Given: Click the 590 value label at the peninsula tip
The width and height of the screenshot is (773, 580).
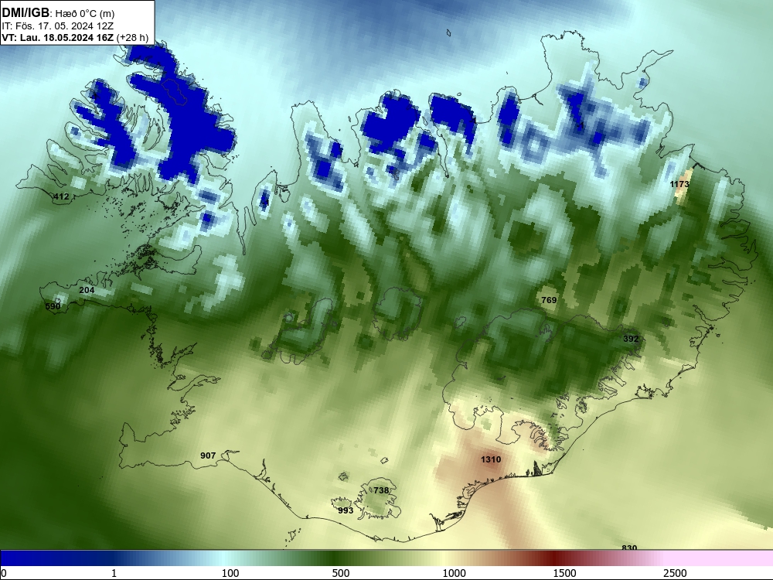Looking at the screenshot, I should [53, 306].
